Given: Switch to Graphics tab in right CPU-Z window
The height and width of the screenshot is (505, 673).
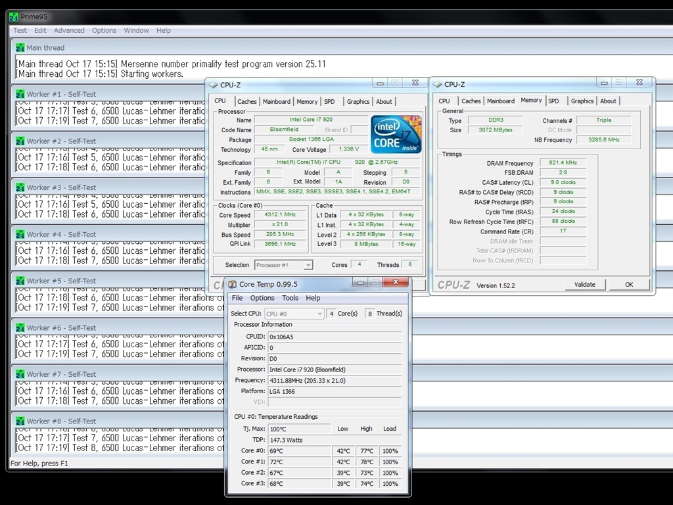Looking at the screenshot, I should [582, 101].
